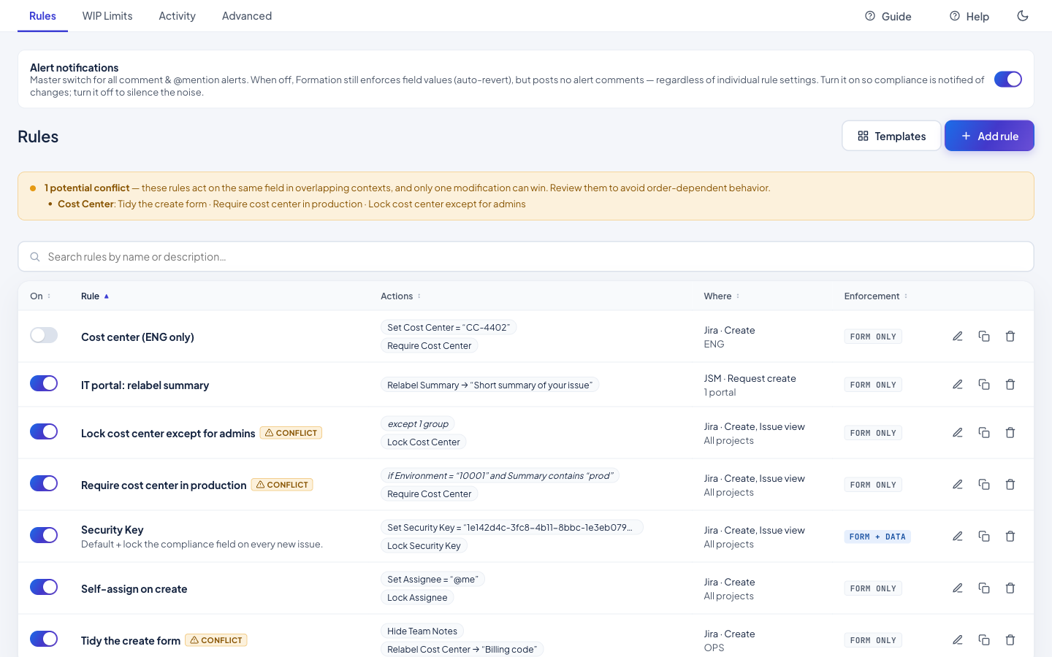
Task: Open the Guide link
Action: click(888, 16)
